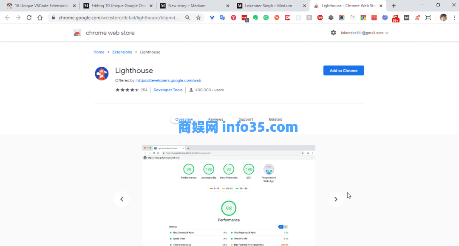Open the Reviews section tab
The height and width of the screenshot is (246, 459).
[216, 119]
